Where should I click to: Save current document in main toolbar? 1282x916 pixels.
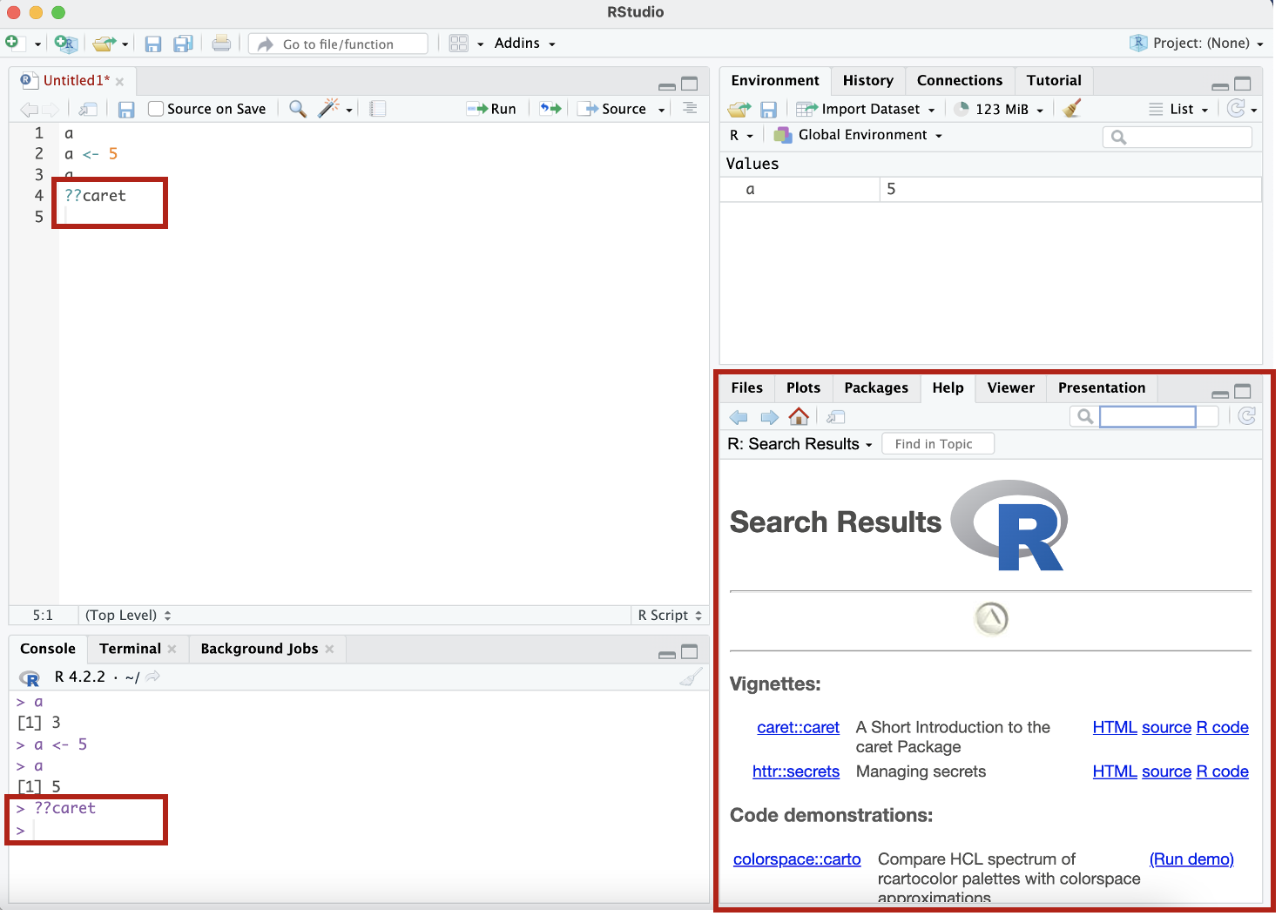153,44
